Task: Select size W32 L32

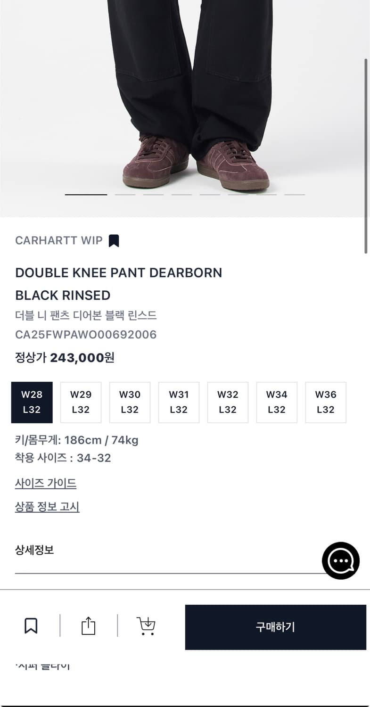Action: point(228,402)
